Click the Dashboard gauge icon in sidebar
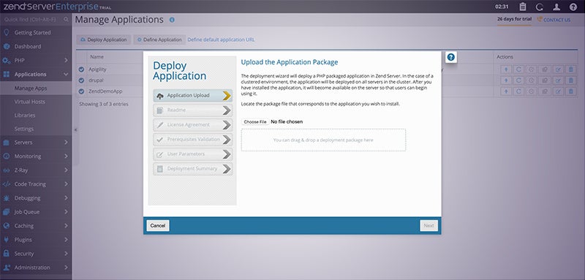The image size is (585, 280). click(6, 47)
